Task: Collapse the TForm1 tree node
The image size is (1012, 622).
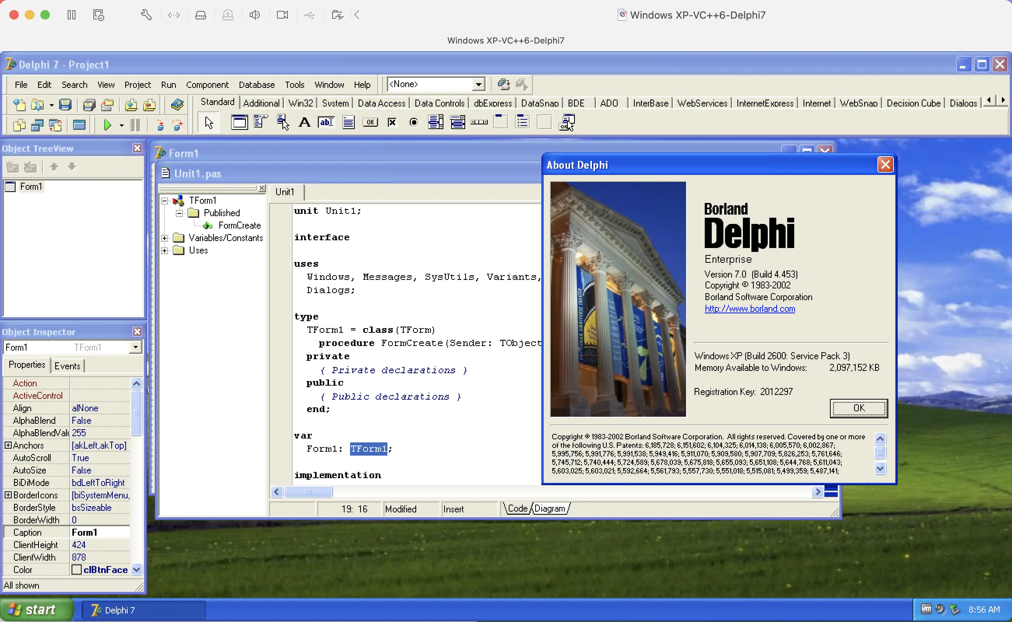Action: tap(165, 201)
